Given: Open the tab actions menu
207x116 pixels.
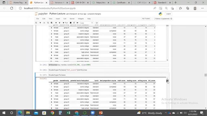Looking at the screenshot, I should pos(4,3).
